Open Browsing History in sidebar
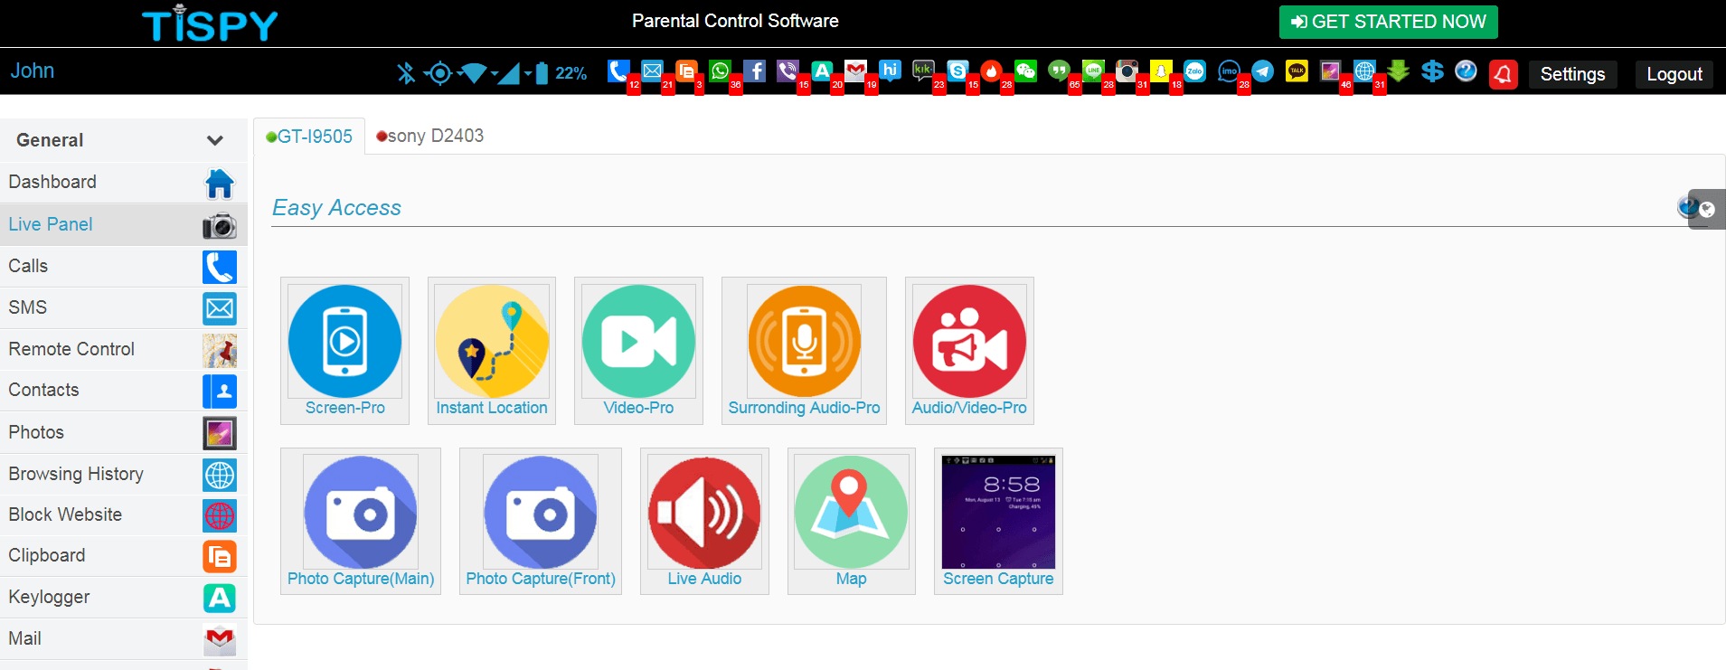The width and height of the screenshot is (1726, 670). click(123, 474)
